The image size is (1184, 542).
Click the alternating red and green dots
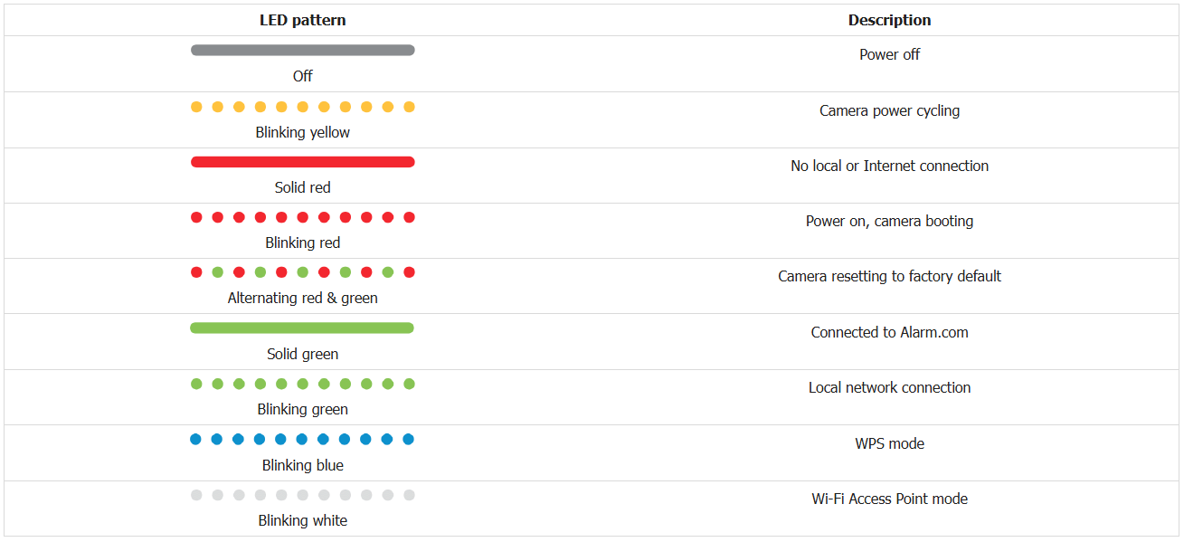pyautogui.click(x=302, y=272)
